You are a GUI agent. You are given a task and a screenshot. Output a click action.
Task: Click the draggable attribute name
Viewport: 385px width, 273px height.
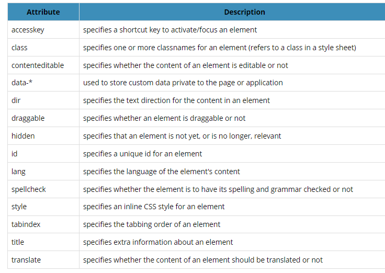coord(28,118)
